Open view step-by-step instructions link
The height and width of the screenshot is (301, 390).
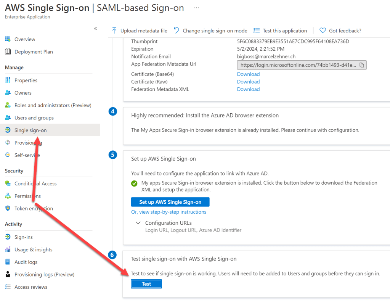(x=169, y=212)
